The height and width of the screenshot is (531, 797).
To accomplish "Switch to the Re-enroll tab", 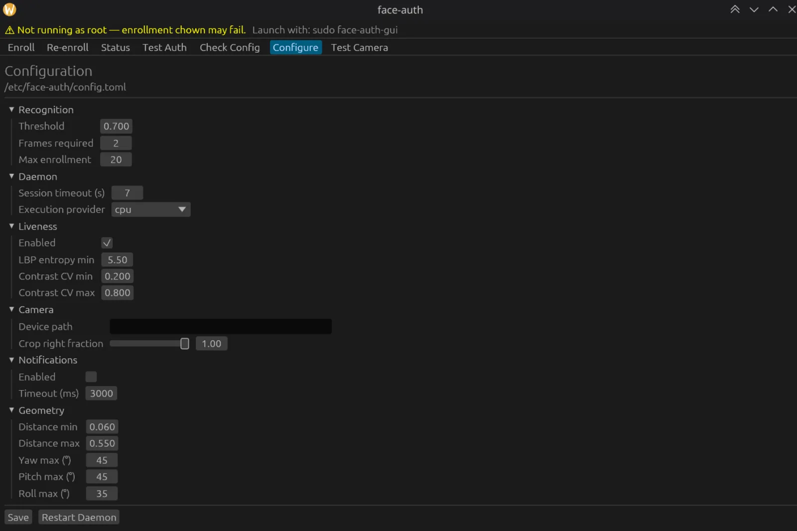I will click(68, 47).
